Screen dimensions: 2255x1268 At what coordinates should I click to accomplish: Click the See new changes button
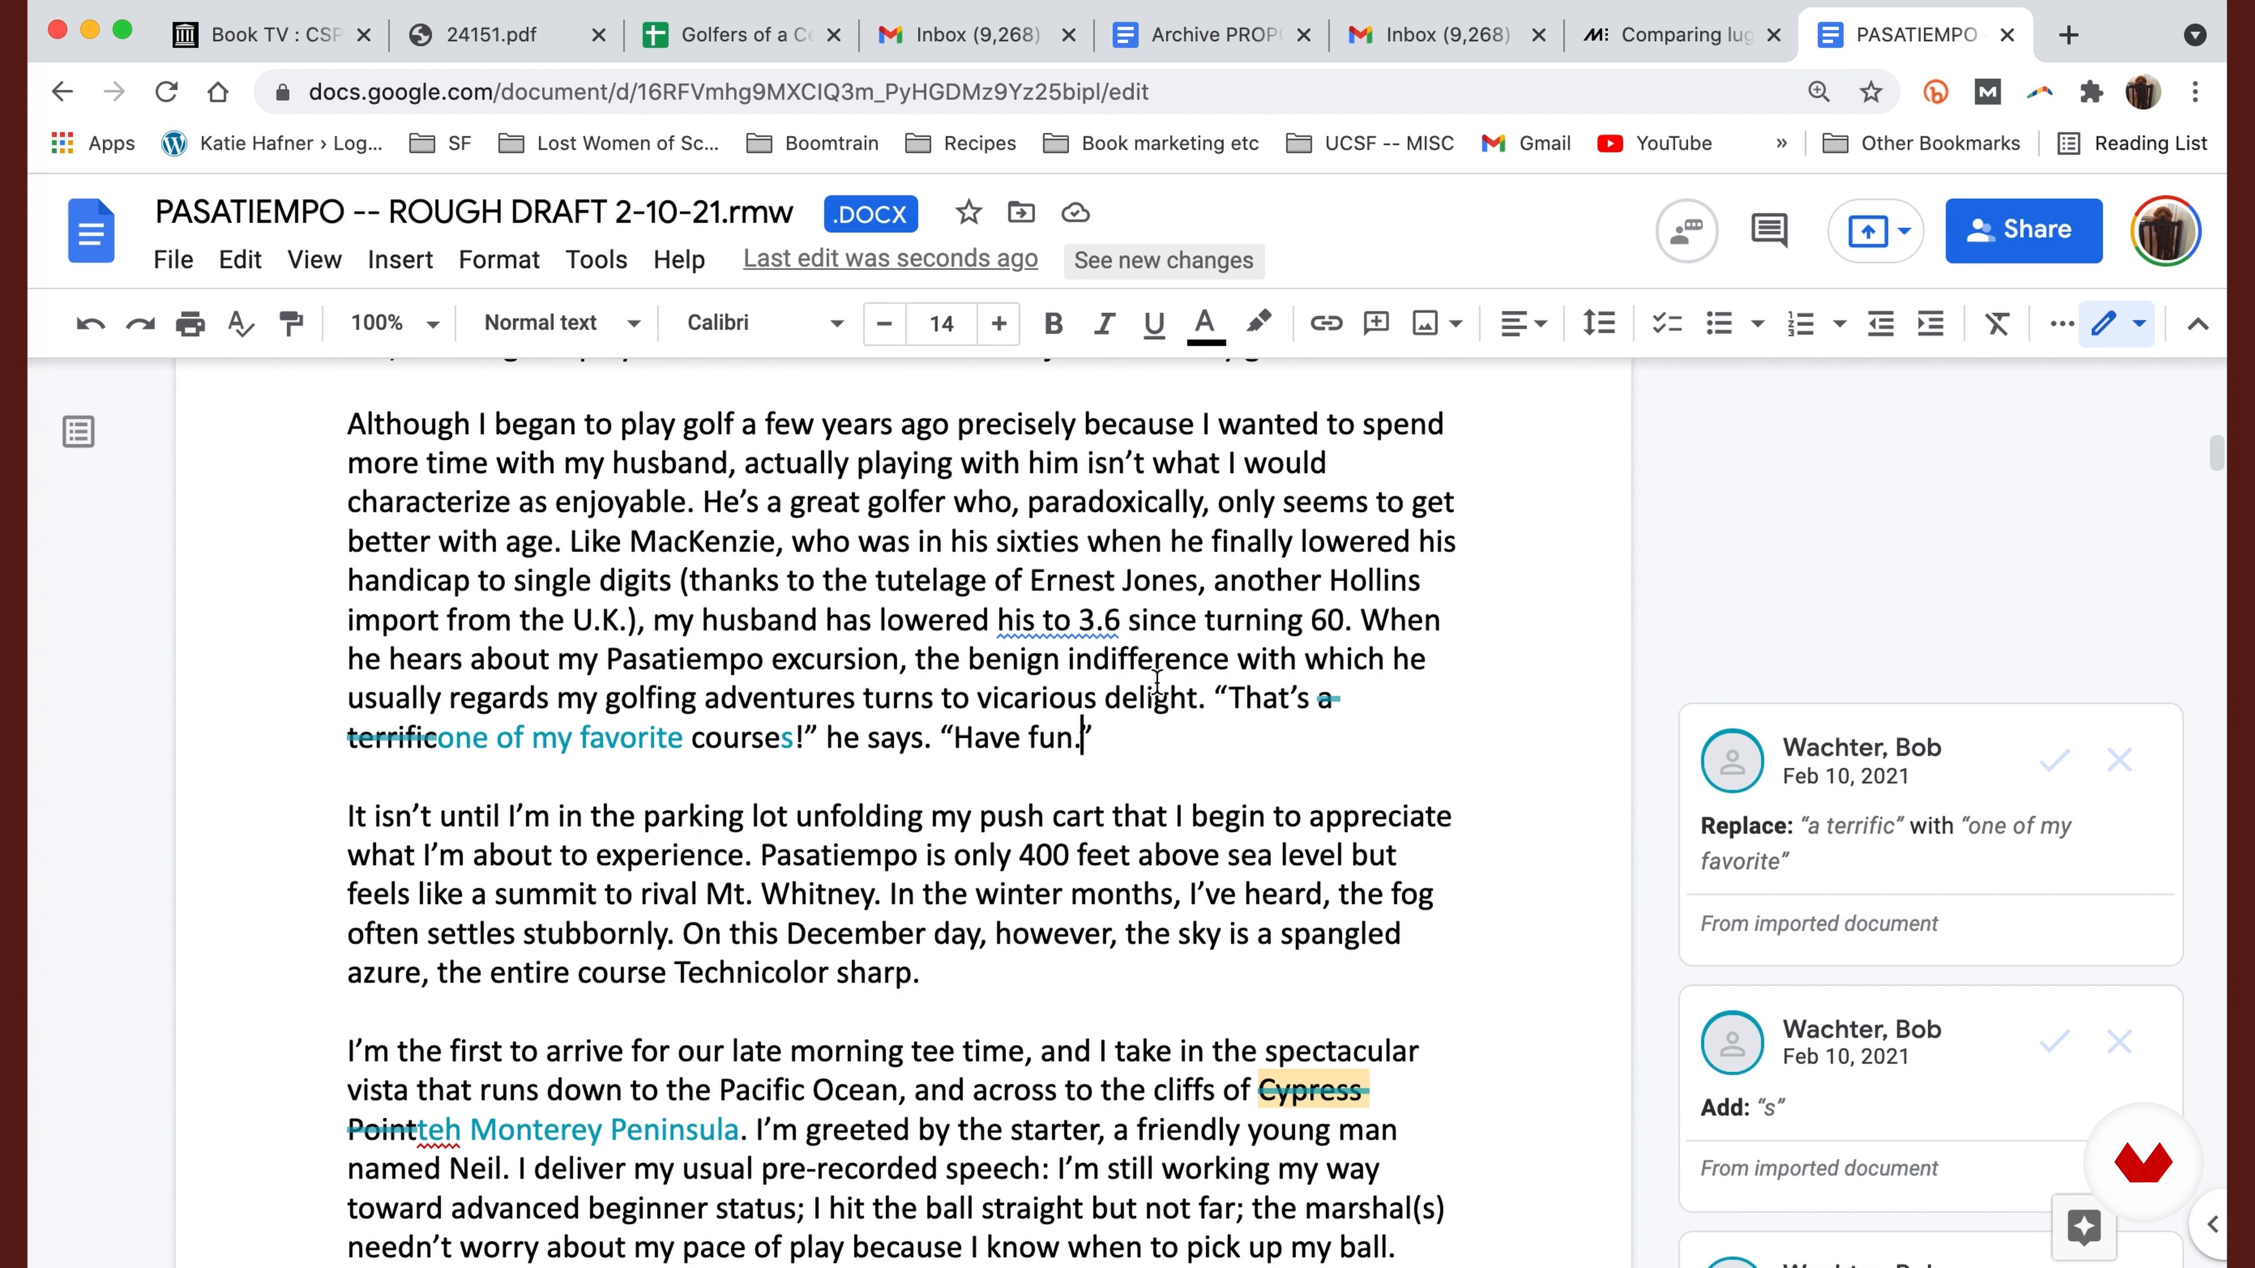point(1163,261)
